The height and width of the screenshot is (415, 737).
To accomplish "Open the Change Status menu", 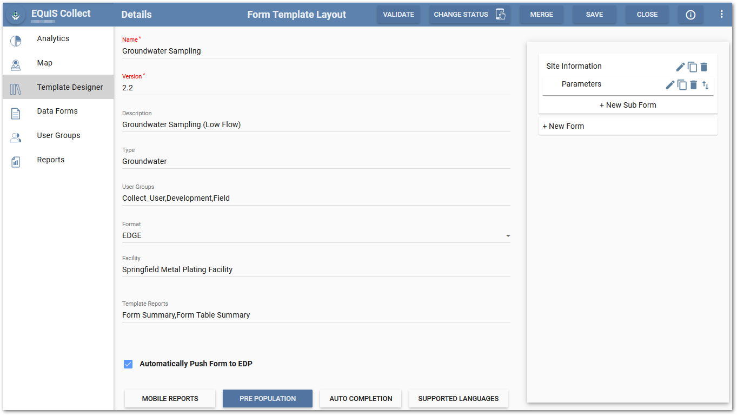I will [x=468, y=15].
